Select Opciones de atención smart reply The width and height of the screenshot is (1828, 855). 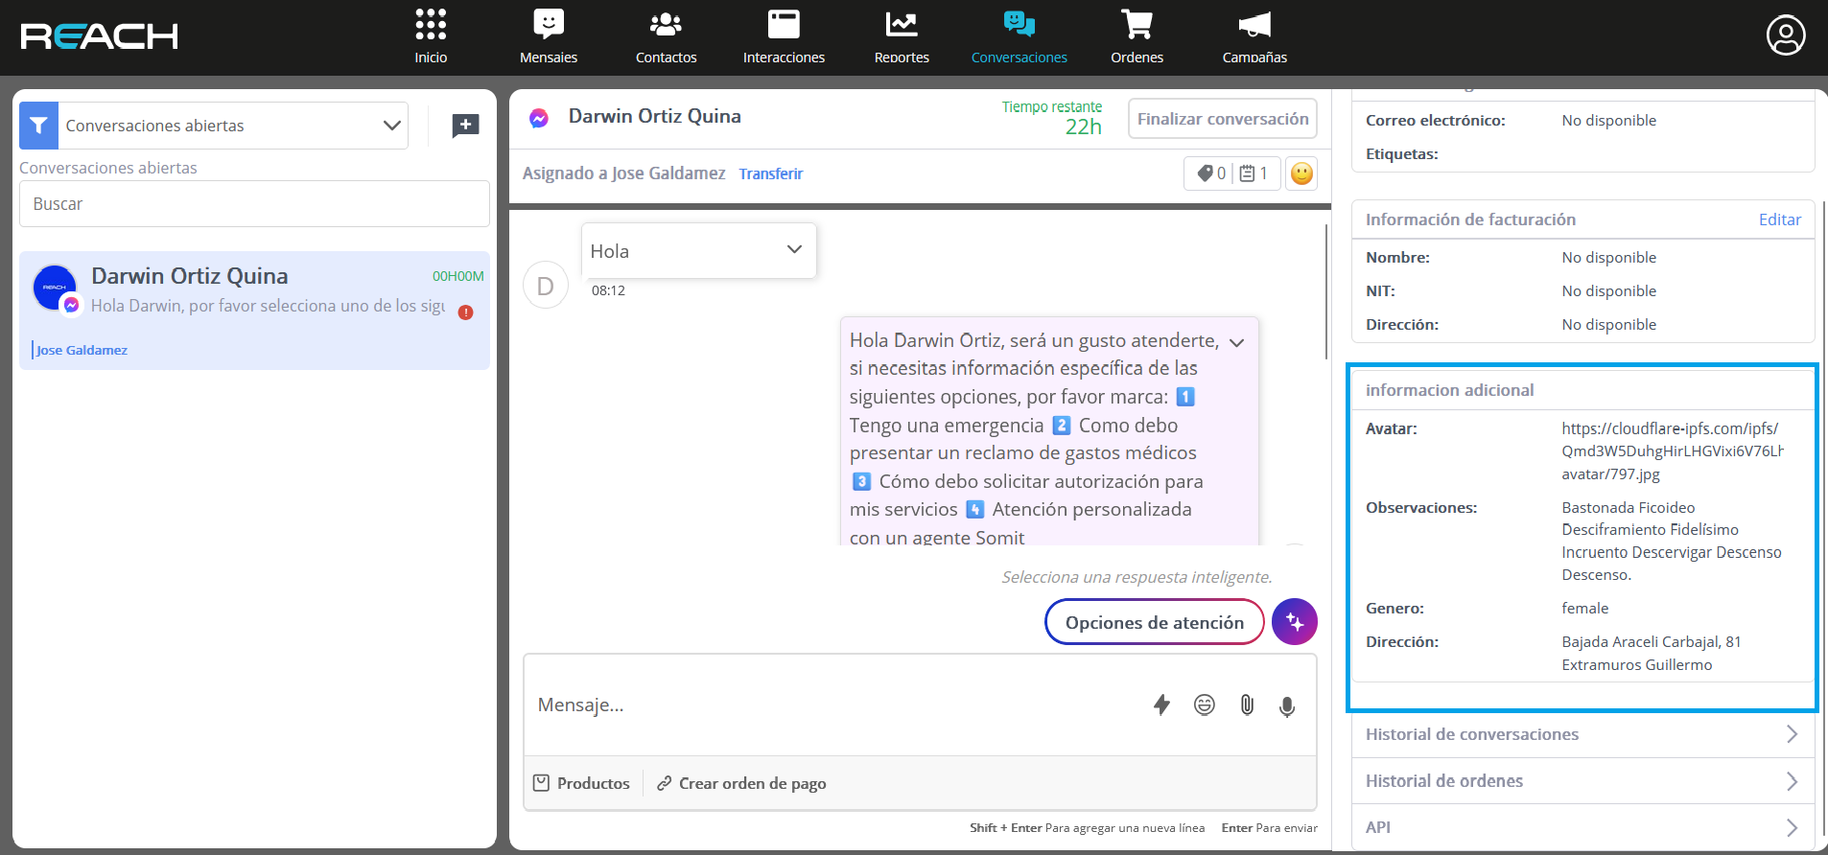click(1155, 622)
